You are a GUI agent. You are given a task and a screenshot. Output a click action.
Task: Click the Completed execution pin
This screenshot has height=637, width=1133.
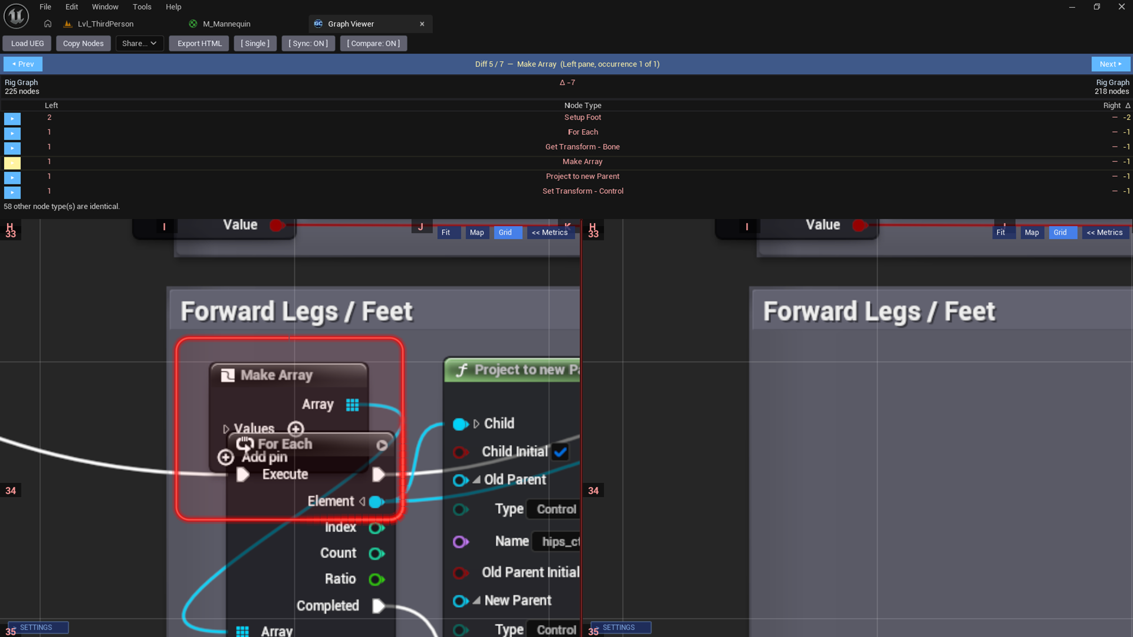click(x=379, y=606)
